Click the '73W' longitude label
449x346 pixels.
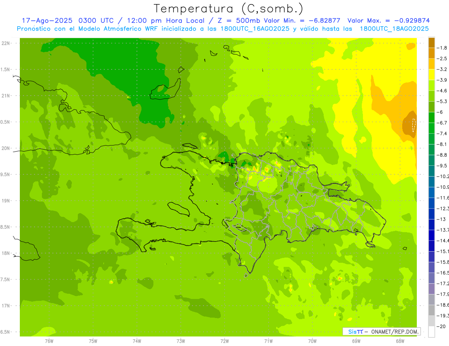tap(181, 341)
